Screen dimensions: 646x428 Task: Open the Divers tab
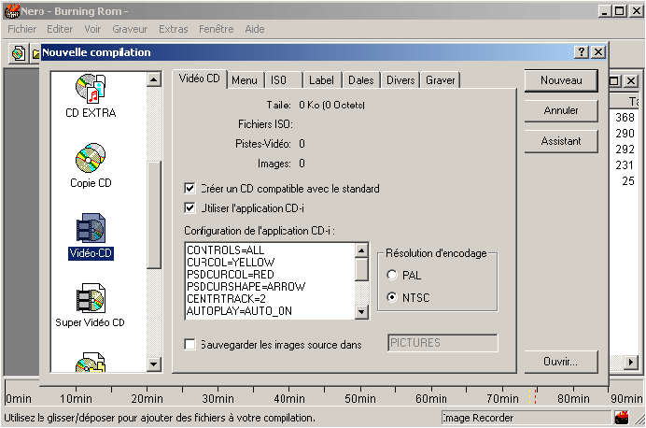pos(400,80)
